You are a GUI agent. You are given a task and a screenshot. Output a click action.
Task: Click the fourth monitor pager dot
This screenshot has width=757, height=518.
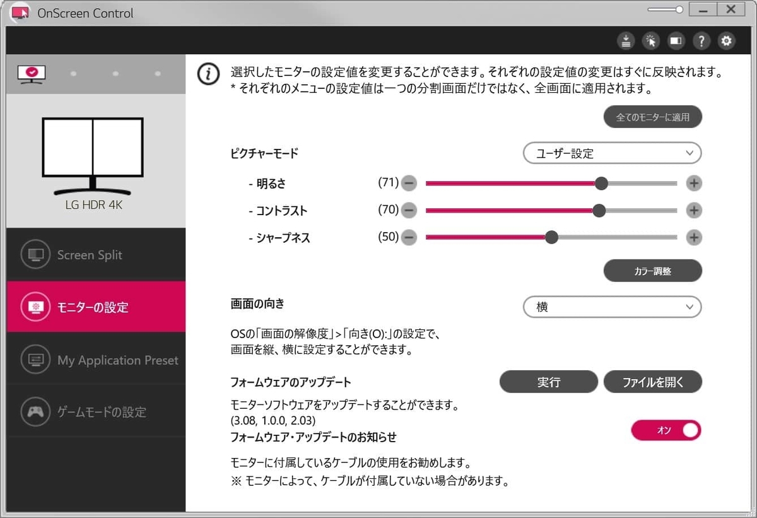(x=158, y=74)
